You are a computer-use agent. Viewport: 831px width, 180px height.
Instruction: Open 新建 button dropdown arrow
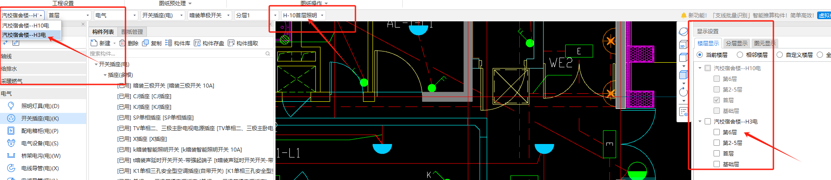pos(114,43)
